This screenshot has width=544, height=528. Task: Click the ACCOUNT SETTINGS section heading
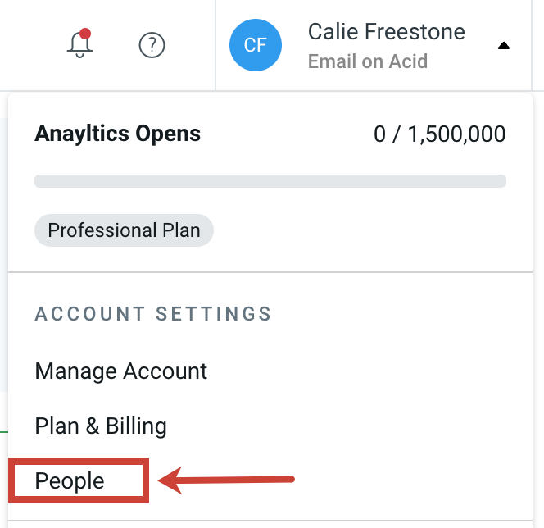[153, 314]
